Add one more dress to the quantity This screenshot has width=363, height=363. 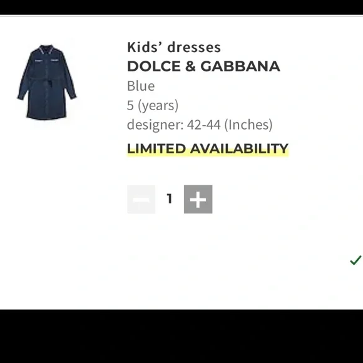pos(198,199)
